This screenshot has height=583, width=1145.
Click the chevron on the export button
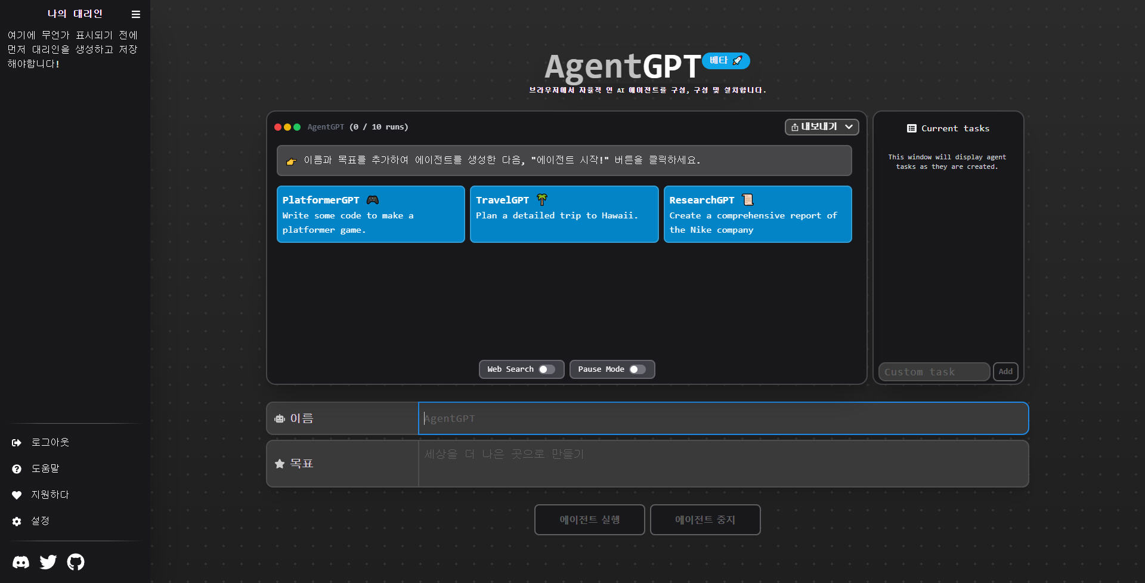click(850, 127)
